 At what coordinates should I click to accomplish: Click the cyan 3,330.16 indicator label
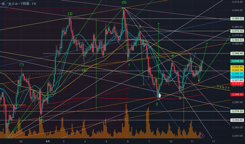pyautogui.click(x=237, y=74)
